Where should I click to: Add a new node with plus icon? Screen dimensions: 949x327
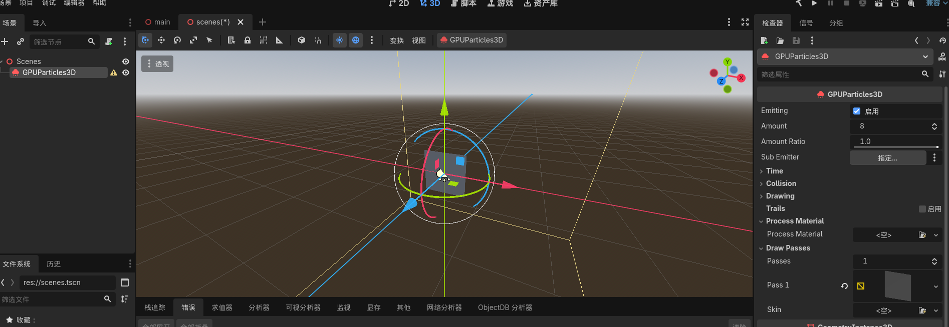pyautogui.click(x=5, y=41)
